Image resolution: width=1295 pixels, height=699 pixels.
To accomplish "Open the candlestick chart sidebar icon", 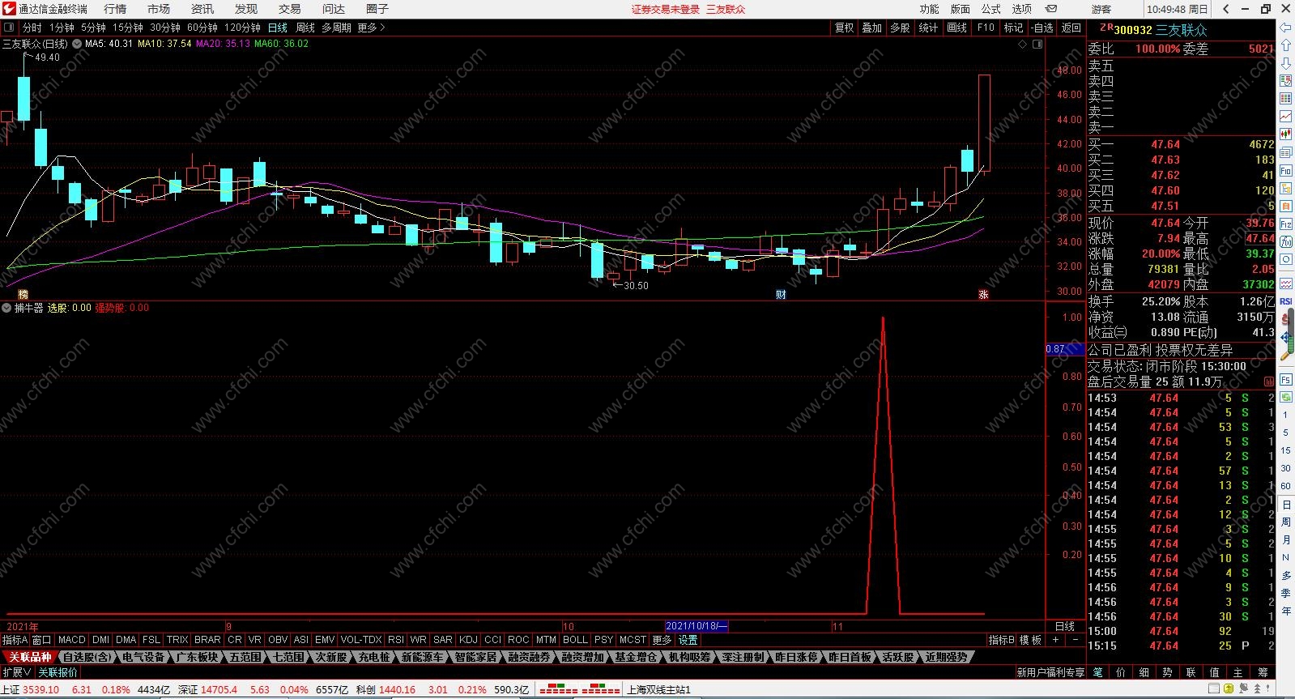I will pyautogui.click(x=1285, y=134).
